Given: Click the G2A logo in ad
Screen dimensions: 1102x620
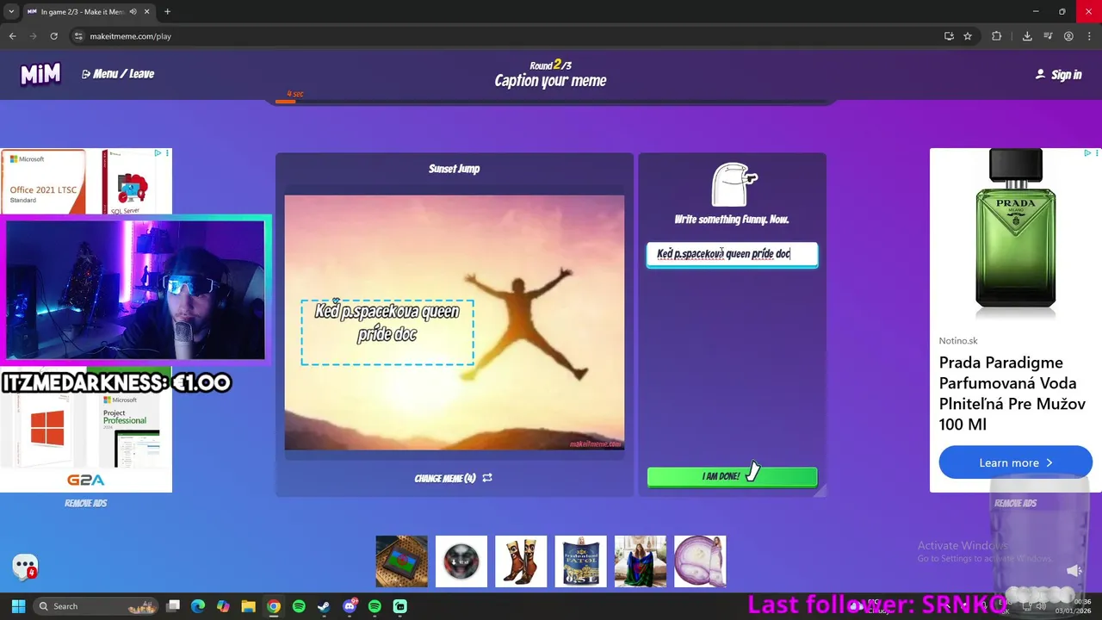Looking at the screenshot, I should coord(86,480).
